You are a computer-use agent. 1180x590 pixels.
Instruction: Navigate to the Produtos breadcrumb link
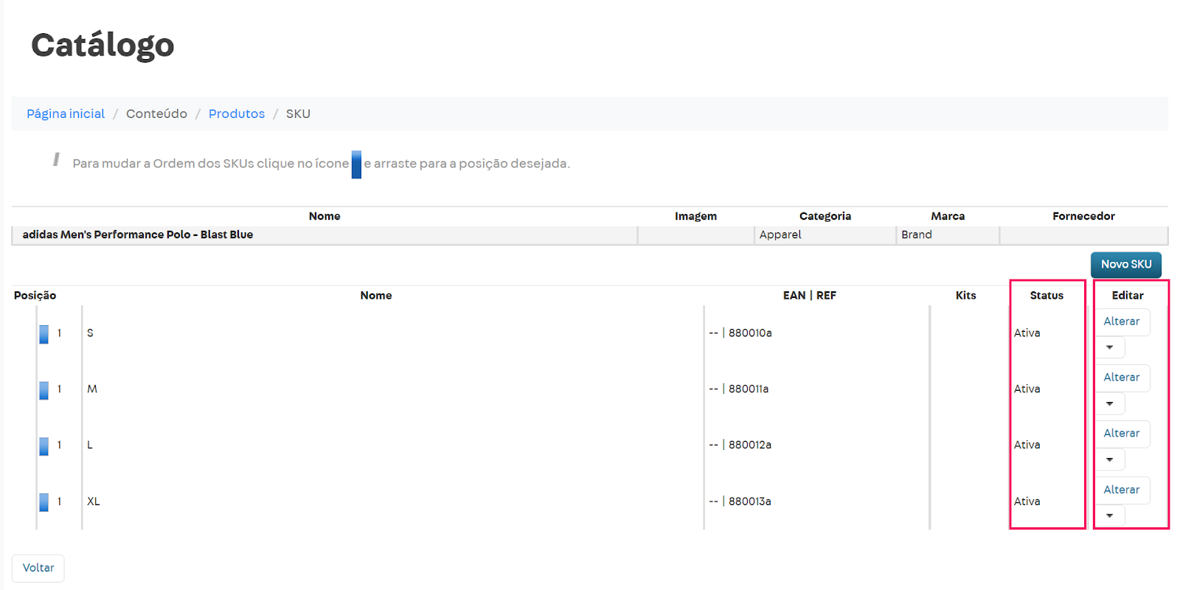[236, 114]
